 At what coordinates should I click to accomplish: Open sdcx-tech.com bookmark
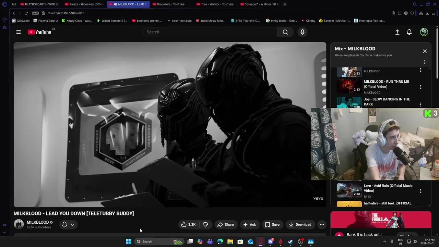coord(179,21)
